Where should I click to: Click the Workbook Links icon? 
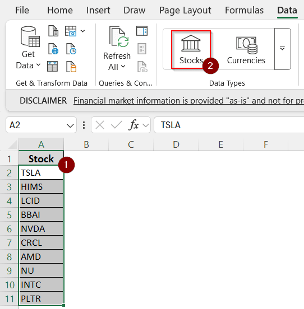coord(142,67)
